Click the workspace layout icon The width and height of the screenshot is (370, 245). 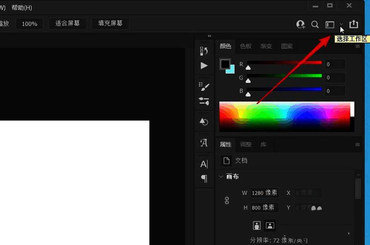click(330, 24)
